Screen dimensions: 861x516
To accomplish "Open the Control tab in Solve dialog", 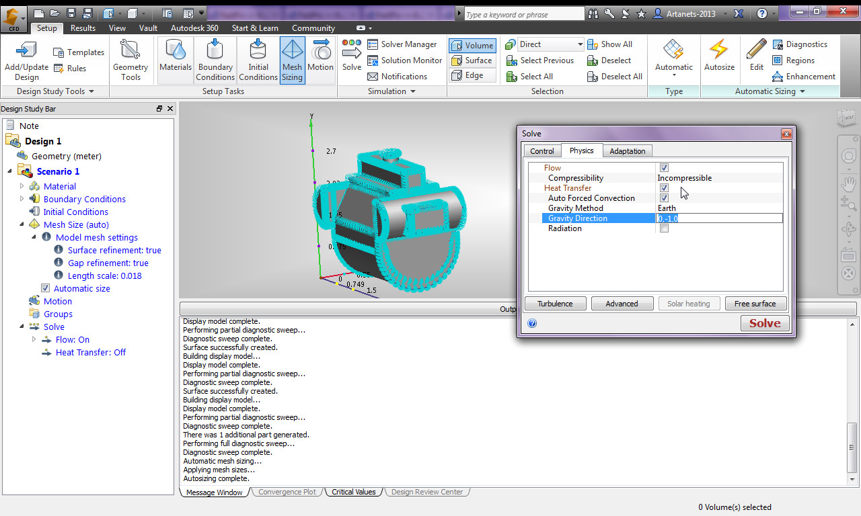I will click(541, 151).
